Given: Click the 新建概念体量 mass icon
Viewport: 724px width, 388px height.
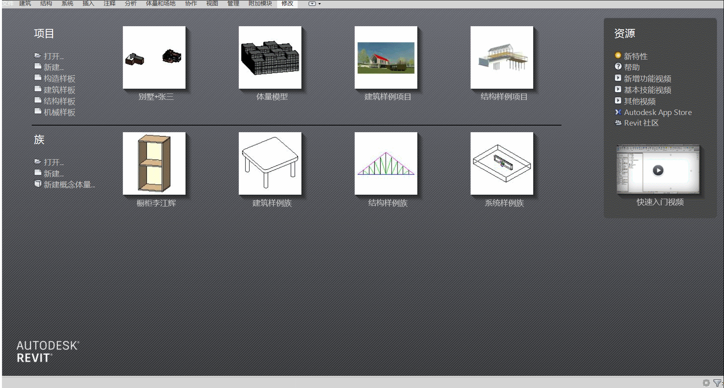Looking at the screenshot, I should (x=38, y=184).
